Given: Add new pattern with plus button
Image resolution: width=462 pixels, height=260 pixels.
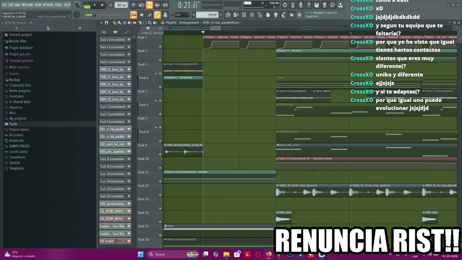Looking at the screenshot, I should (x=221, y=15).
